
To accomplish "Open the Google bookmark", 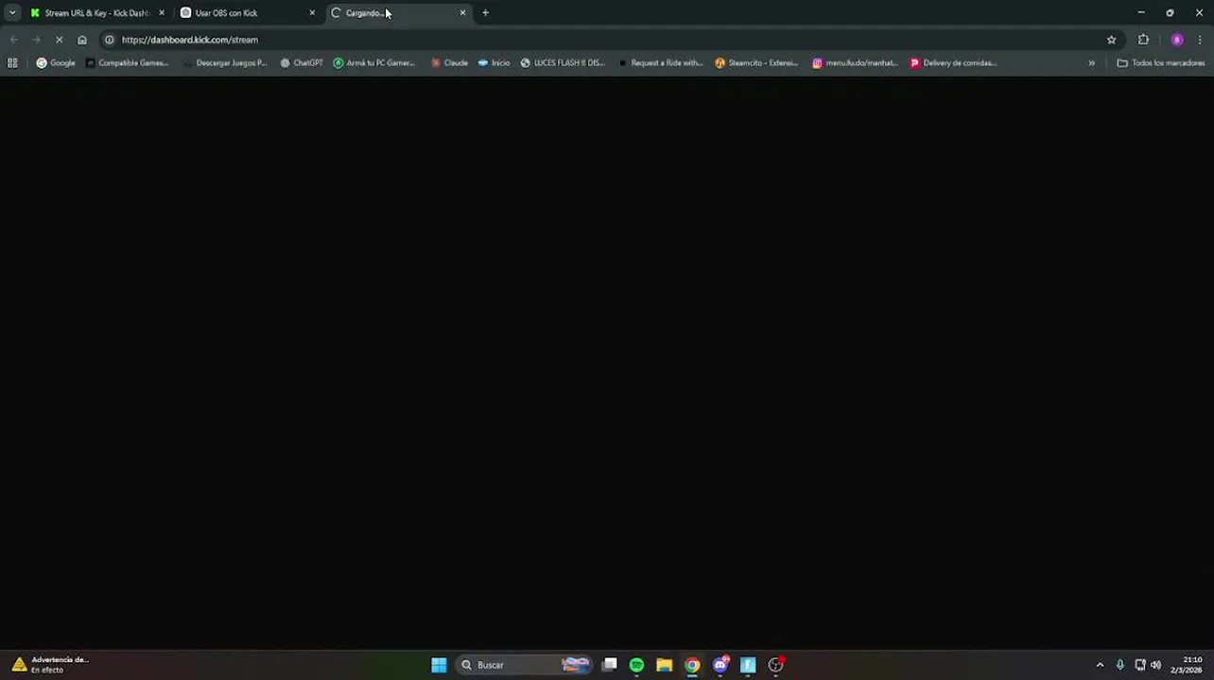I will coord(56,63).
